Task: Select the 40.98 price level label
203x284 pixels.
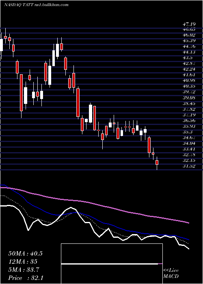Action: click(x=189, y=81)
